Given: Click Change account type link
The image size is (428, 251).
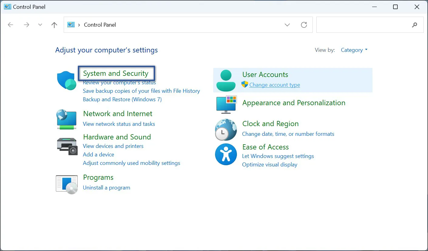Looking at the screenshot, I should (x=275, y=85).
